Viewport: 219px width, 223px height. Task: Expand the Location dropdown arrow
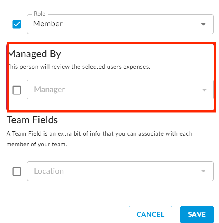click(203, 171)
